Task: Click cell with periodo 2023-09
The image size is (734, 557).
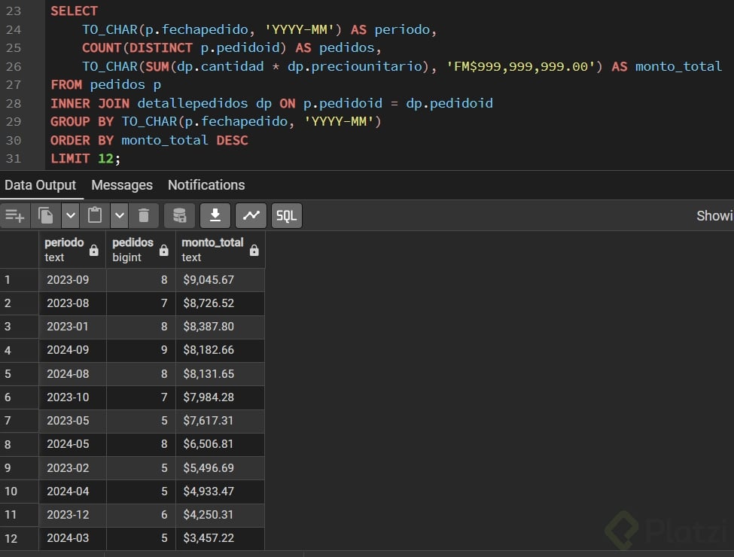Action: [72, 280]
